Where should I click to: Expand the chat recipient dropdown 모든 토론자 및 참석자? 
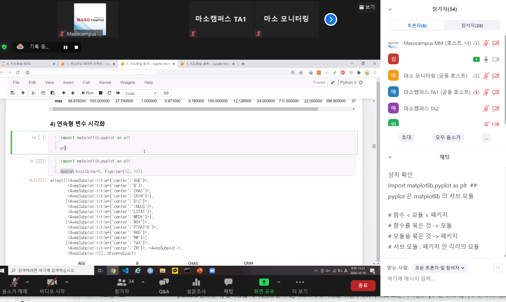click(x=439, y=268)
